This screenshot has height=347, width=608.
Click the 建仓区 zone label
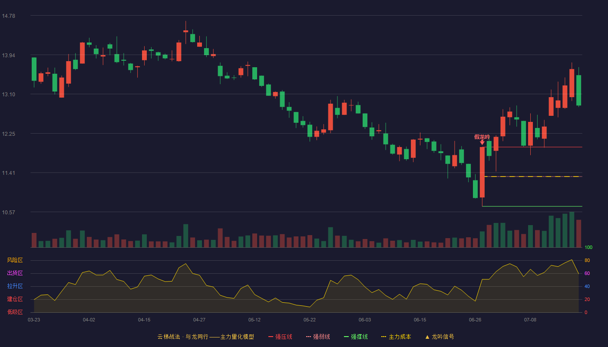(15, 299)
